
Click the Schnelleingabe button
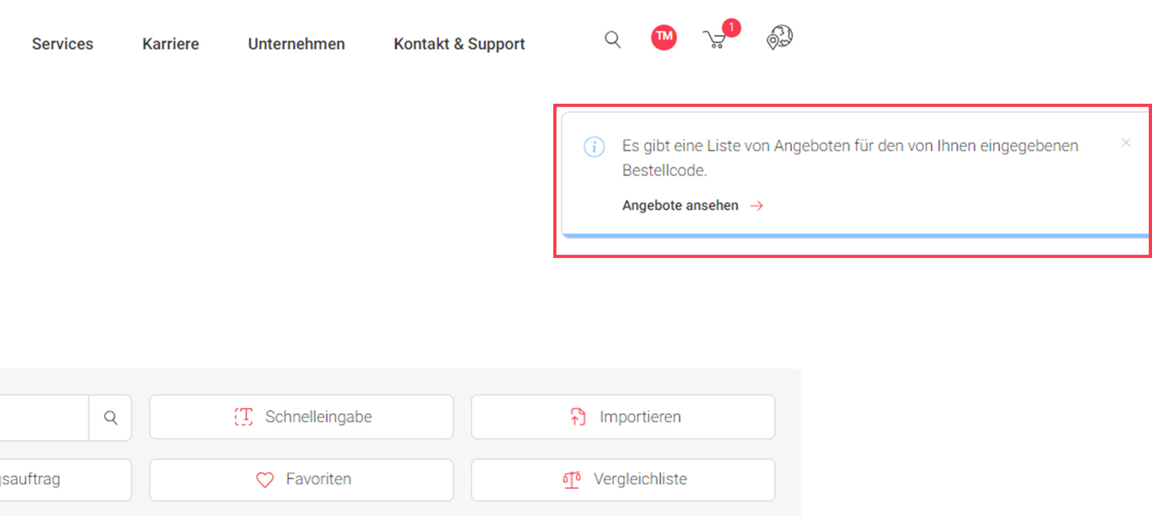tap(301, 417)
